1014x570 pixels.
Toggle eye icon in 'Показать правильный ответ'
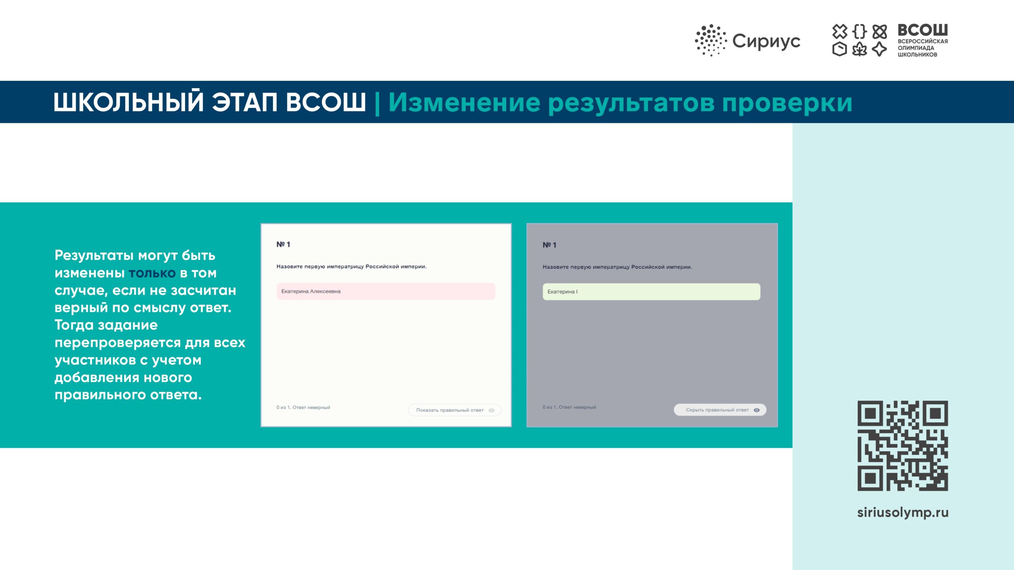pos(492,410)
